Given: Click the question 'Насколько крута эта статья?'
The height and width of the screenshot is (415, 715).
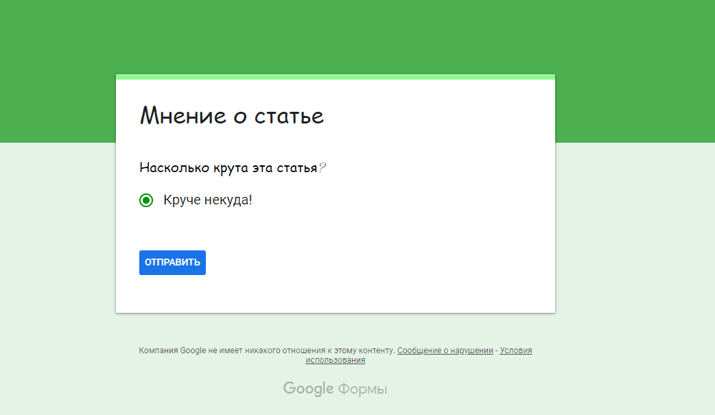Looking at the screenshot, I should (x=233, y=167).
